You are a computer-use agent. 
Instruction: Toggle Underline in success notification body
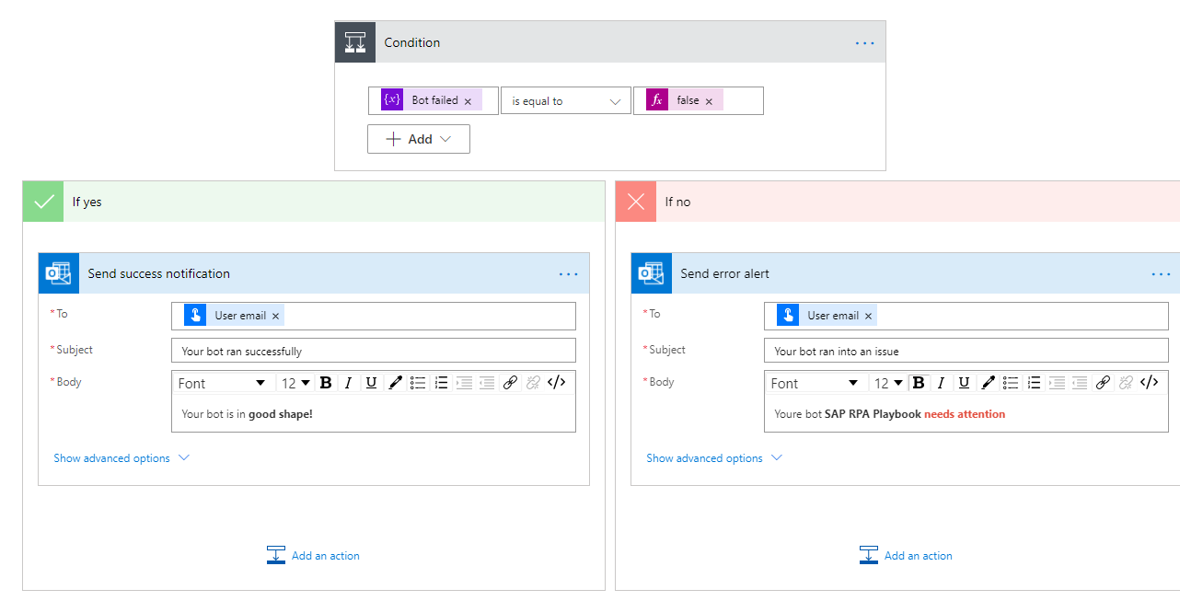click(x=371, y=383)
